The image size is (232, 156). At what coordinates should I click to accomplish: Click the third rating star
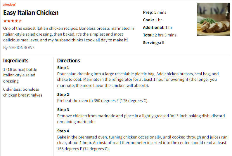point(13,21)
